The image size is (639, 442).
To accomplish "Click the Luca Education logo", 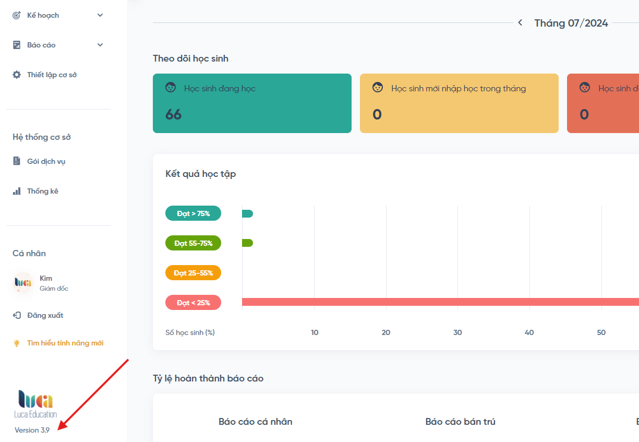I will pyautogui.click(x=35, y=404).
